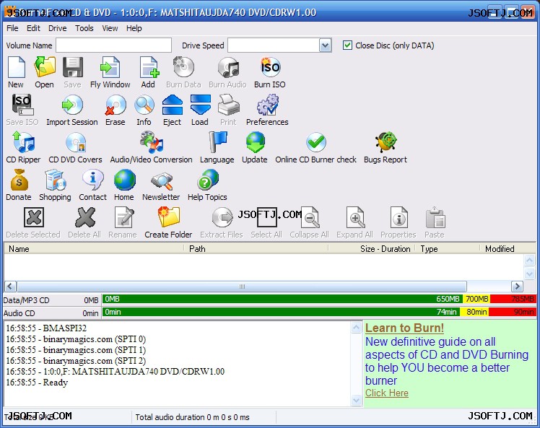Open a project with the Open icon
The width and height of the screenshot is (540, 428).
(45, 67)
